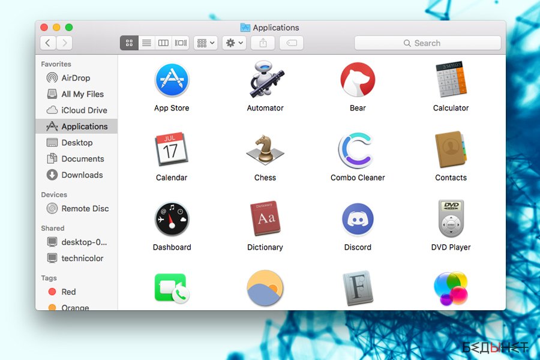
Task: Launch the Discord app
Action: [x=358, y=219]
